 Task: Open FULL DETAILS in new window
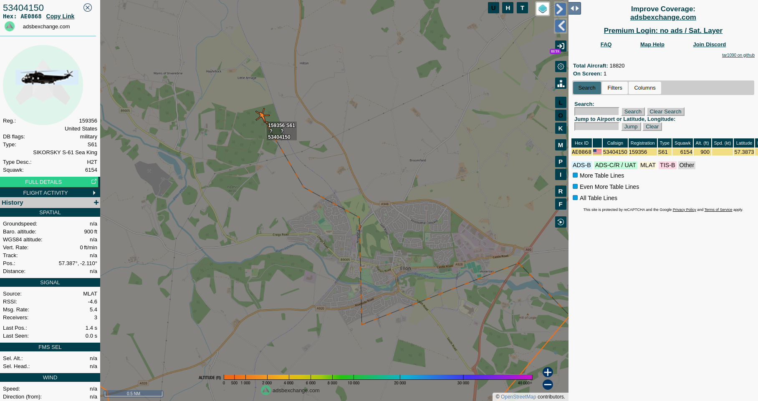coord(49,182)
